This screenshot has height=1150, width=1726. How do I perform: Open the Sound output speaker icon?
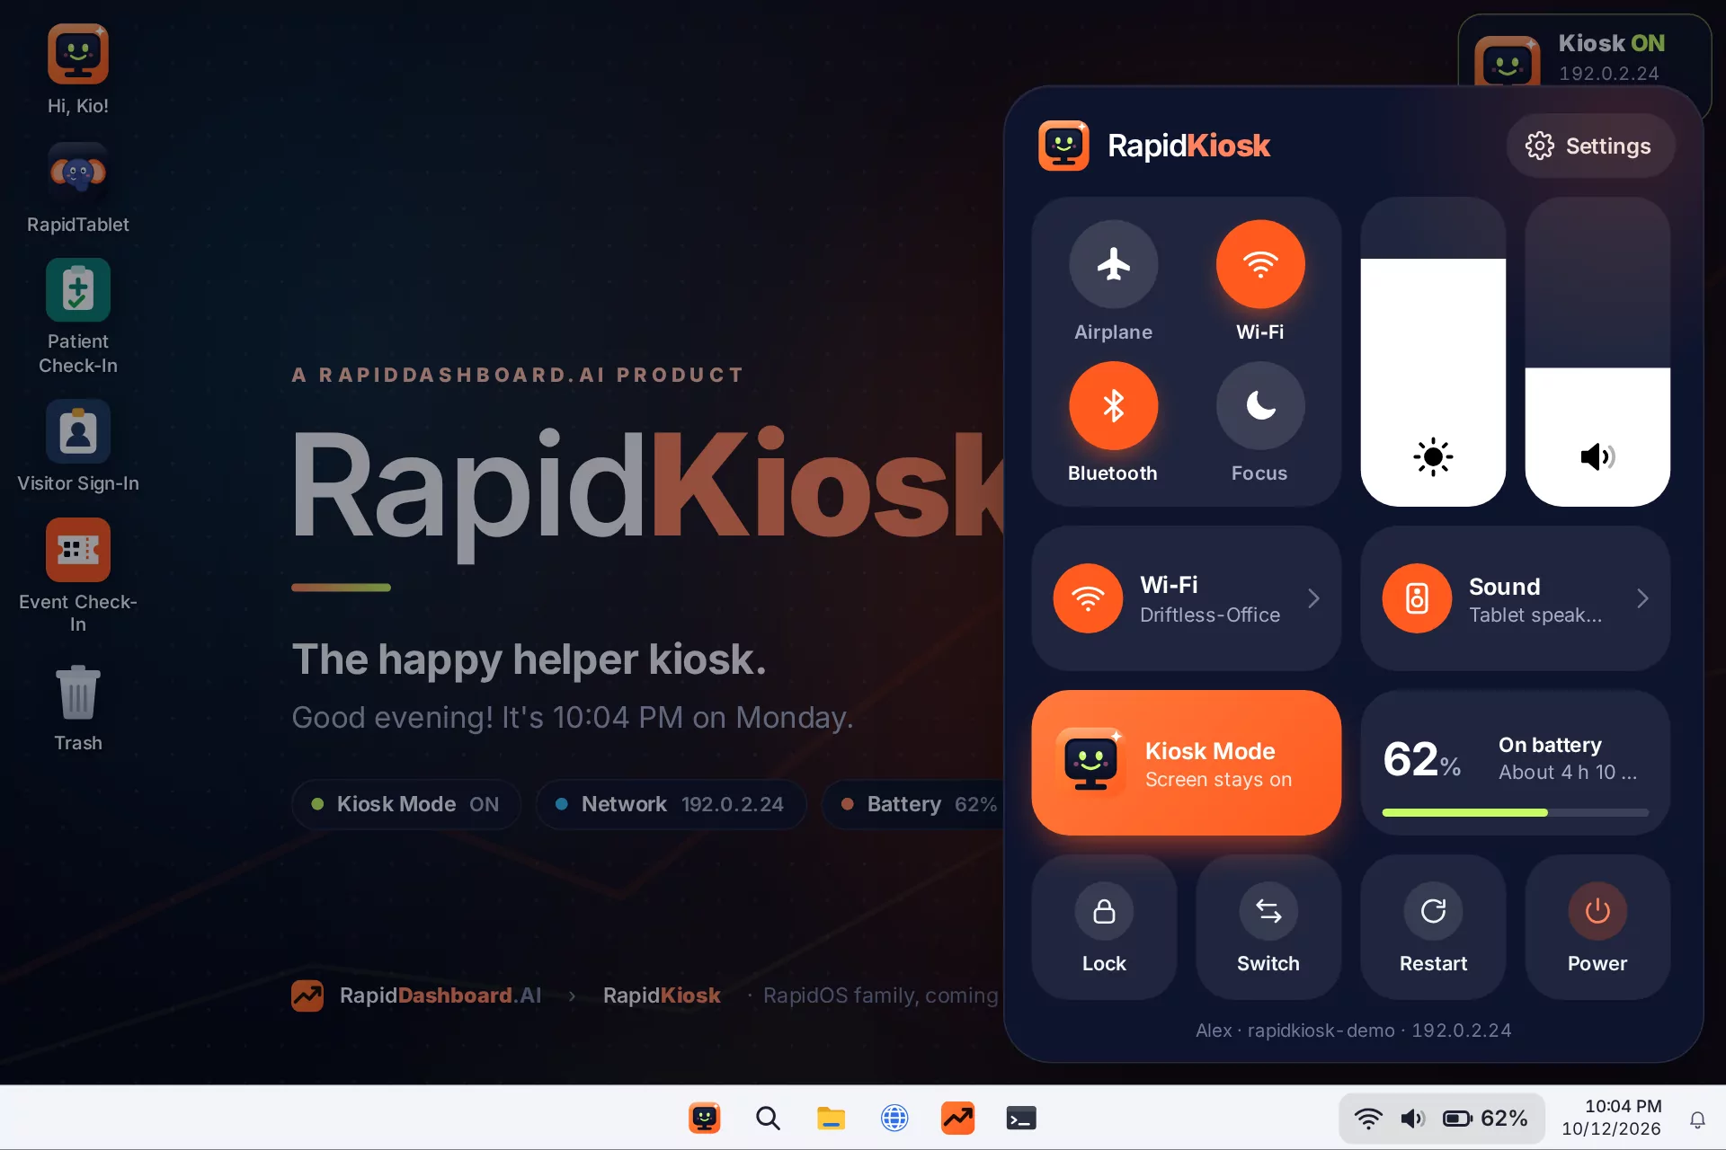[1417, 598]
